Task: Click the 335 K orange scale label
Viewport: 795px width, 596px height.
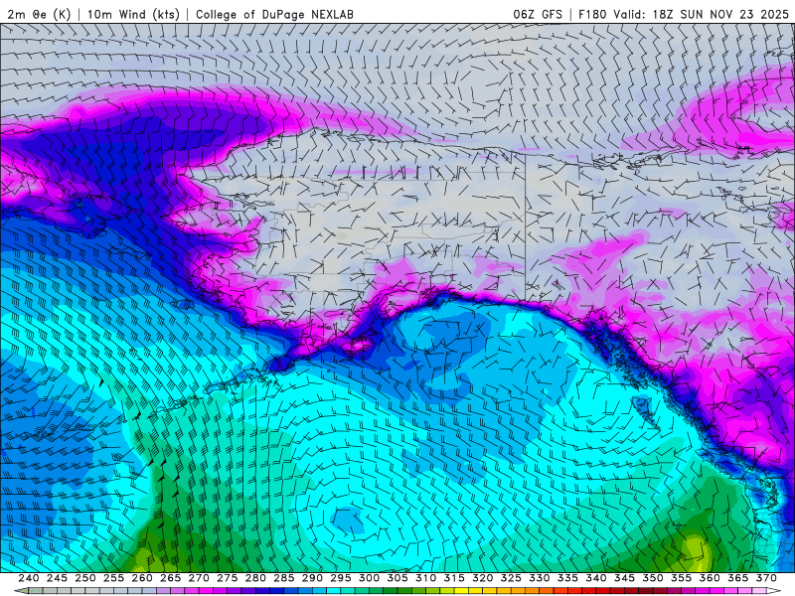Action: pyautogui.click(x=567, y=578)
